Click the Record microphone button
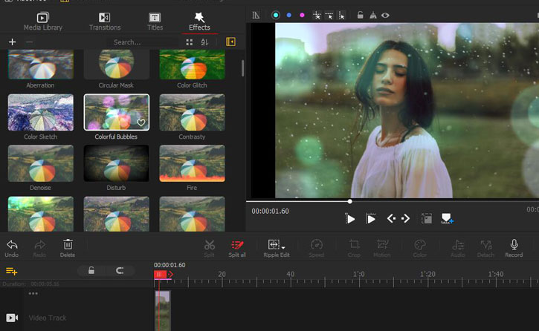 514,249
